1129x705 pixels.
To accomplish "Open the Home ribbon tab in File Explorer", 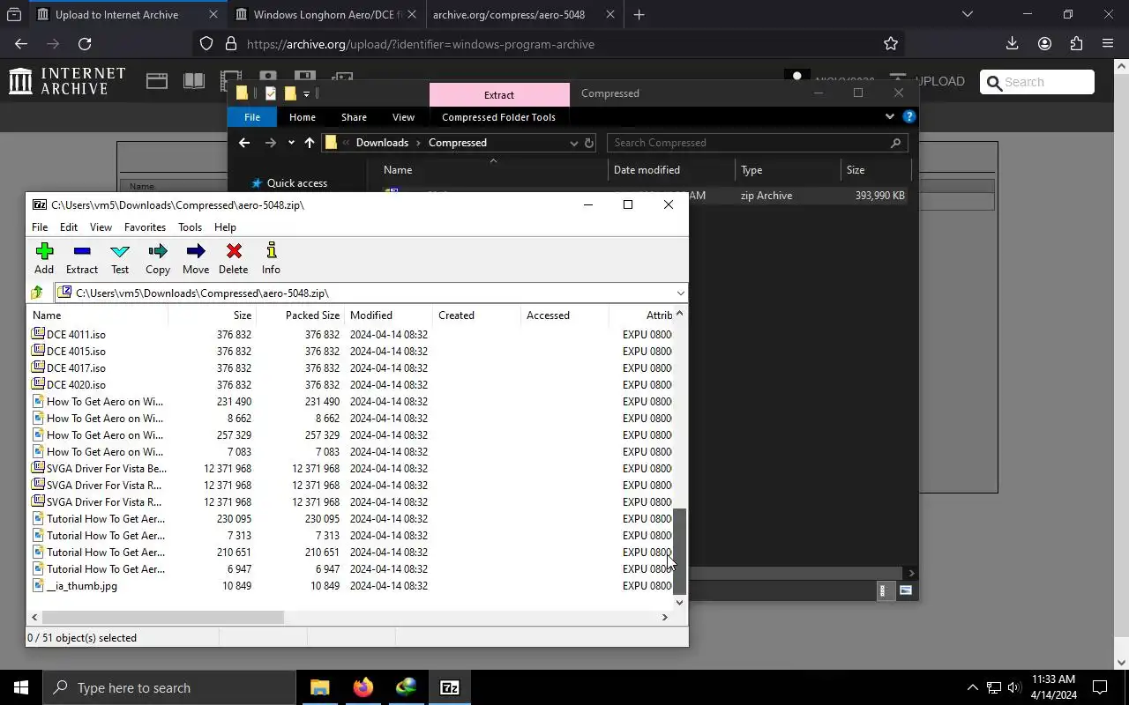I will [302, 117].
